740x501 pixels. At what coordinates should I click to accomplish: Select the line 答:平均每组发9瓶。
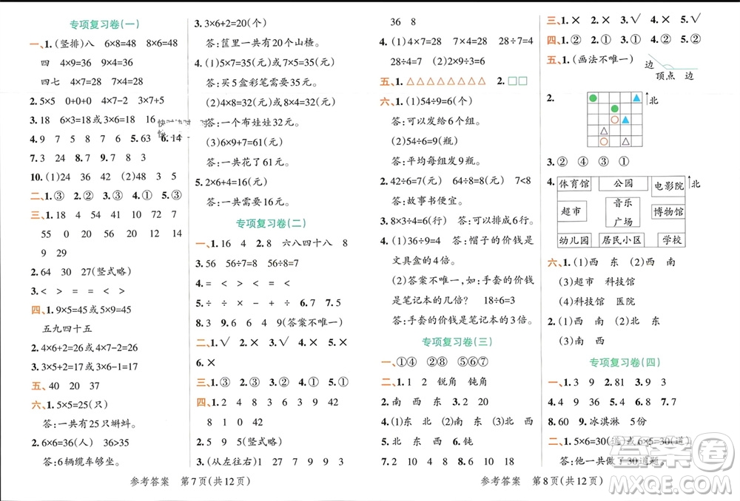[437, 160]
